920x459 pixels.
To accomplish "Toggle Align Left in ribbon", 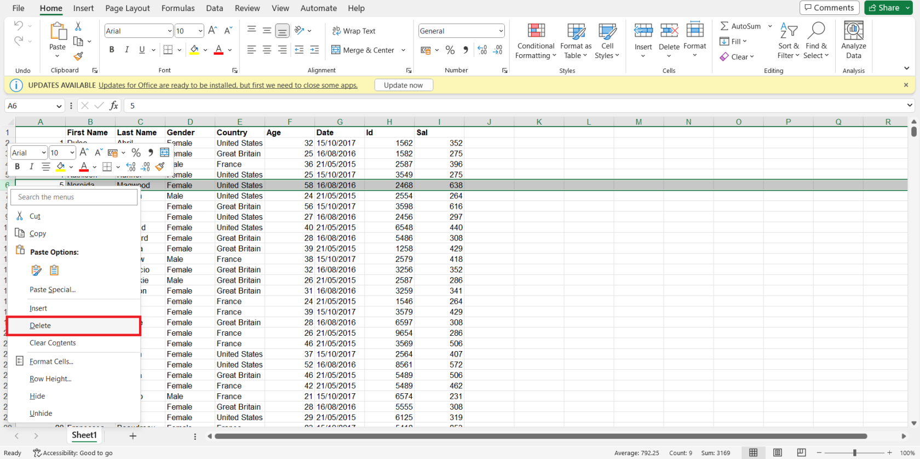I will click(251, 50).
